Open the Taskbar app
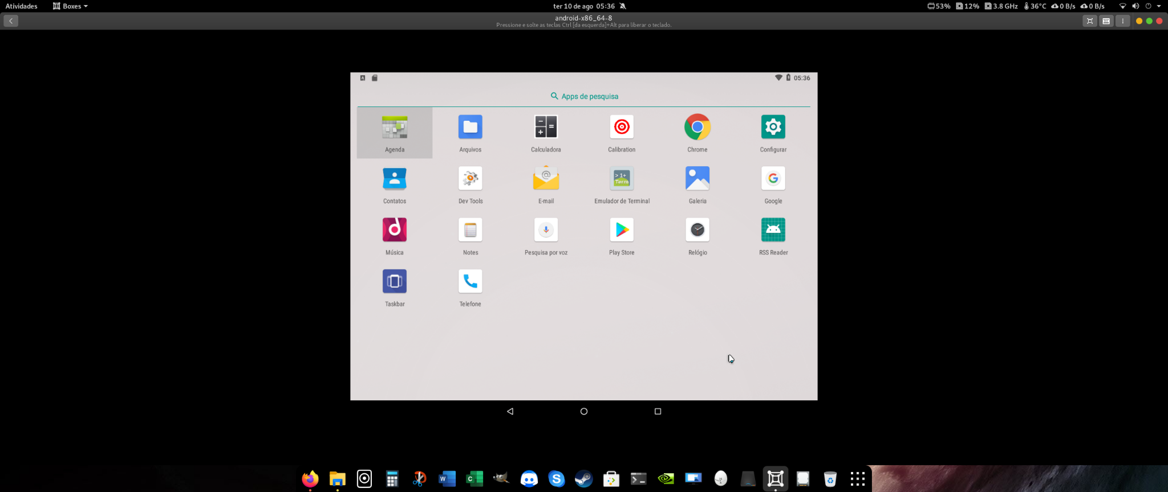1168x492 pixels. click(395, 288)
